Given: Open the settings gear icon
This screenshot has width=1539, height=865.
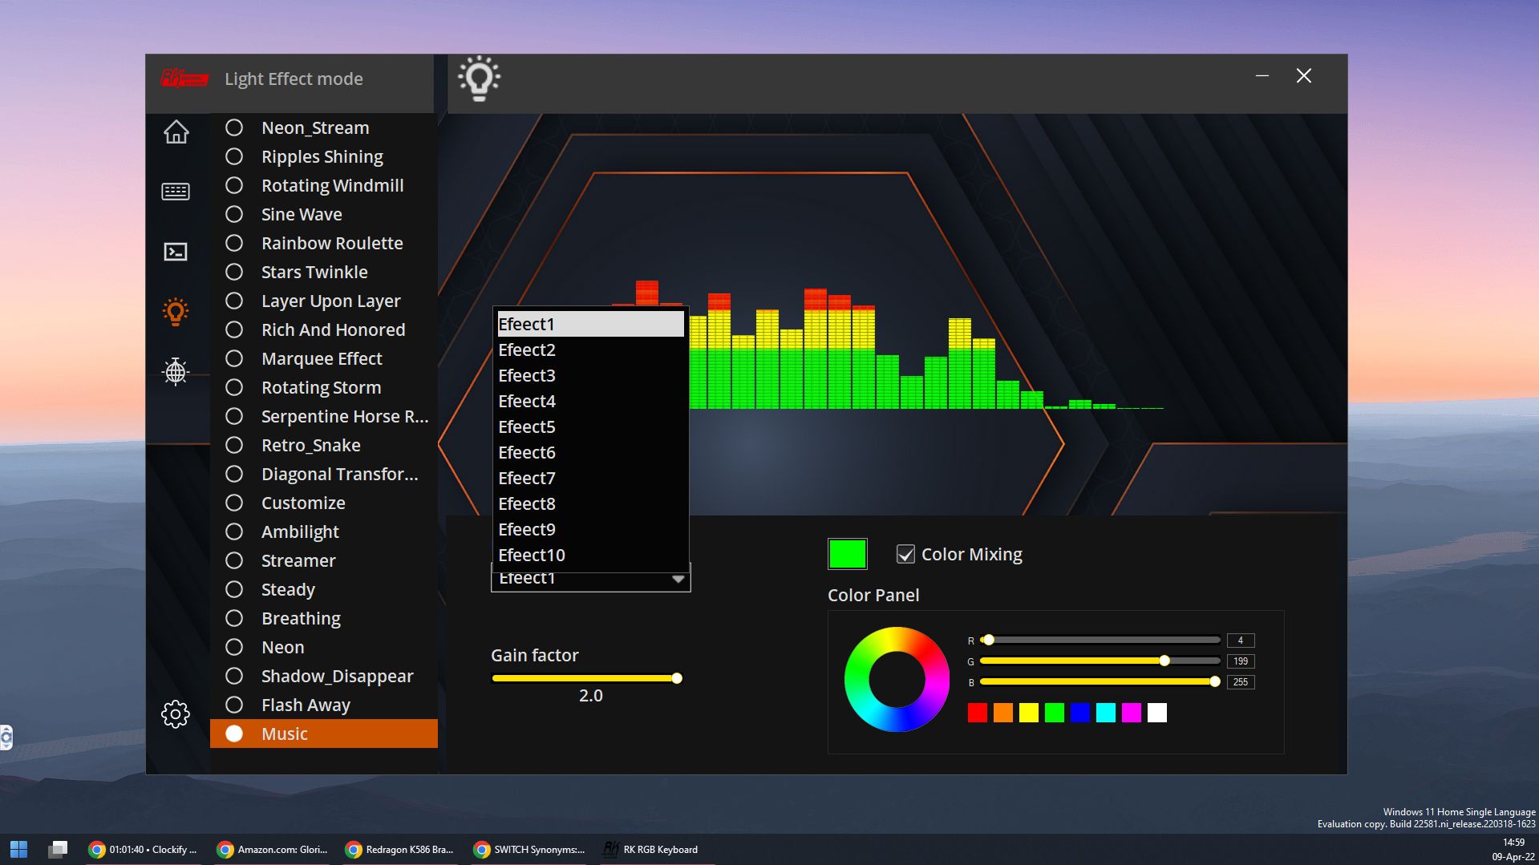Looking at the screenshot, I should pos(176,713).
